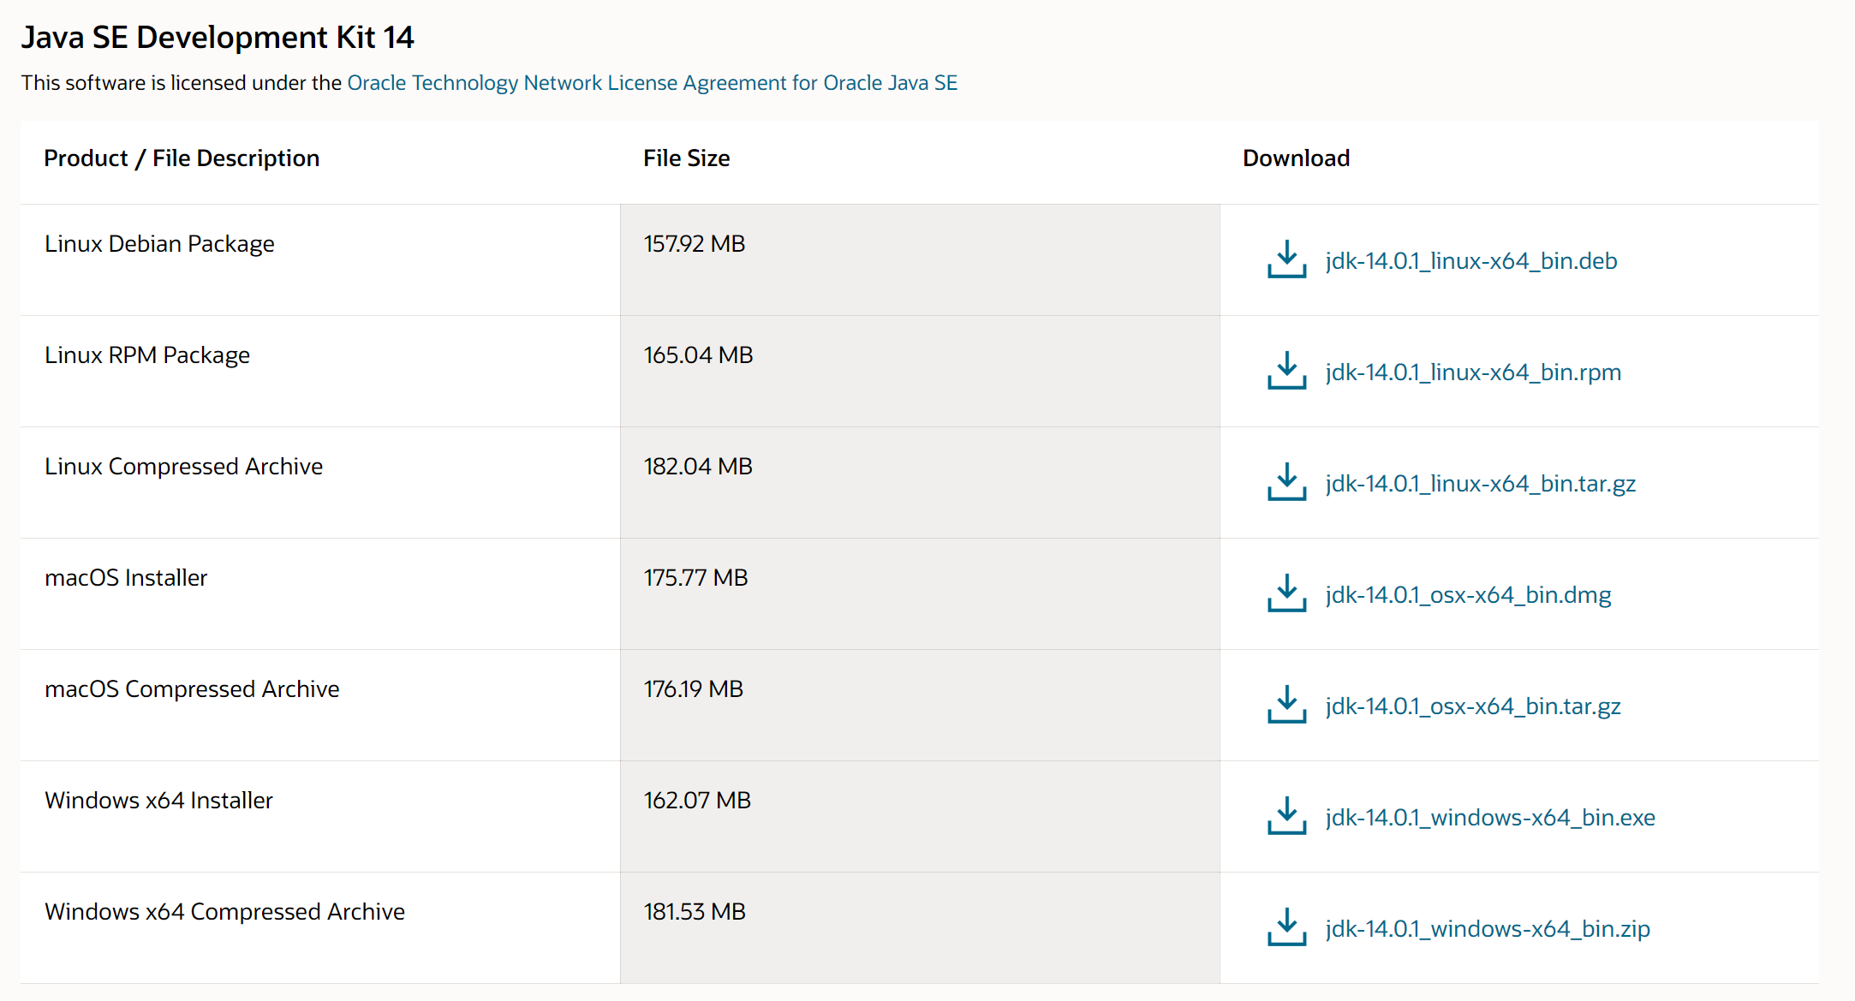Click download icon beside the Linux RPM file
The width and height of the screenshot is (1855, 1001).
click(1286, 371)
